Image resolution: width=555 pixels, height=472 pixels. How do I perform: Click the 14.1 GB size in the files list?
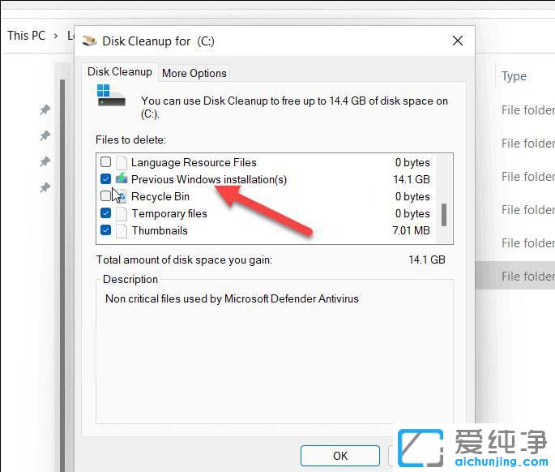tap(412, 179)
